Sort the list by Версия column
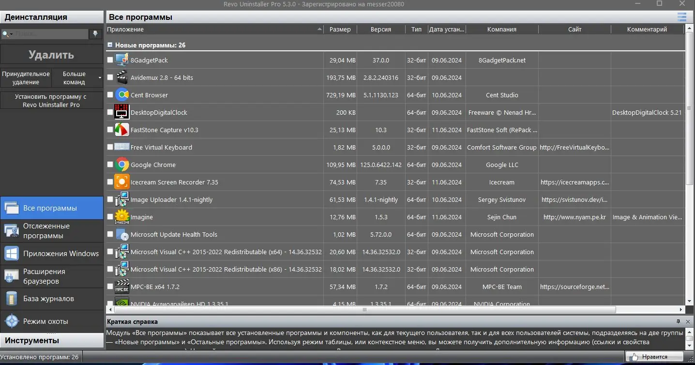 [381, 29]
